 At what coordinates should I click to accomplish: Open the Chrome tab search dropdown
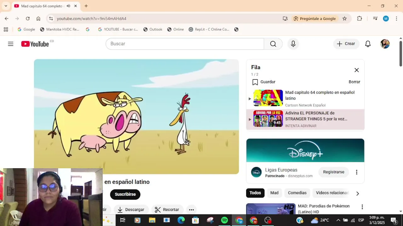pyautogui.click(x=6, y=6)
